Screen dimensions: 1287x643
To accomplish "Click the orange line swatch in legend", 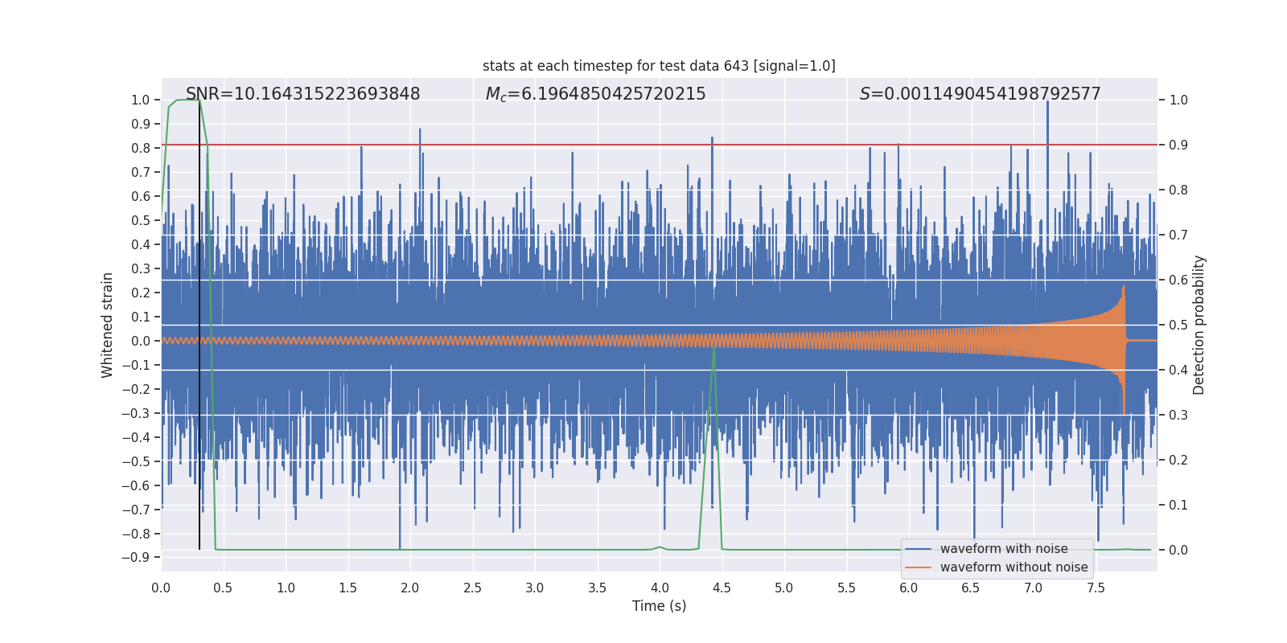I will click(919, 567).
